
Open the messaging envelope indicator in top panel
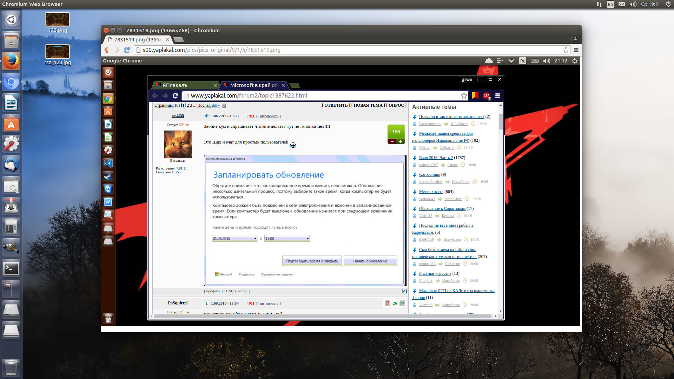coord(621,4)
